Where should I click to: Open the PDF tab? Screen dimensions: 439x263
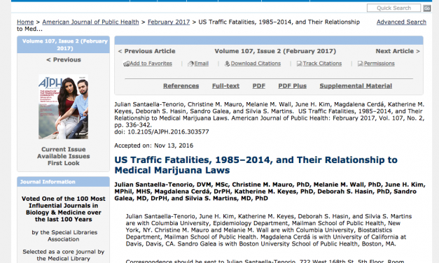[x=258, y=86]
